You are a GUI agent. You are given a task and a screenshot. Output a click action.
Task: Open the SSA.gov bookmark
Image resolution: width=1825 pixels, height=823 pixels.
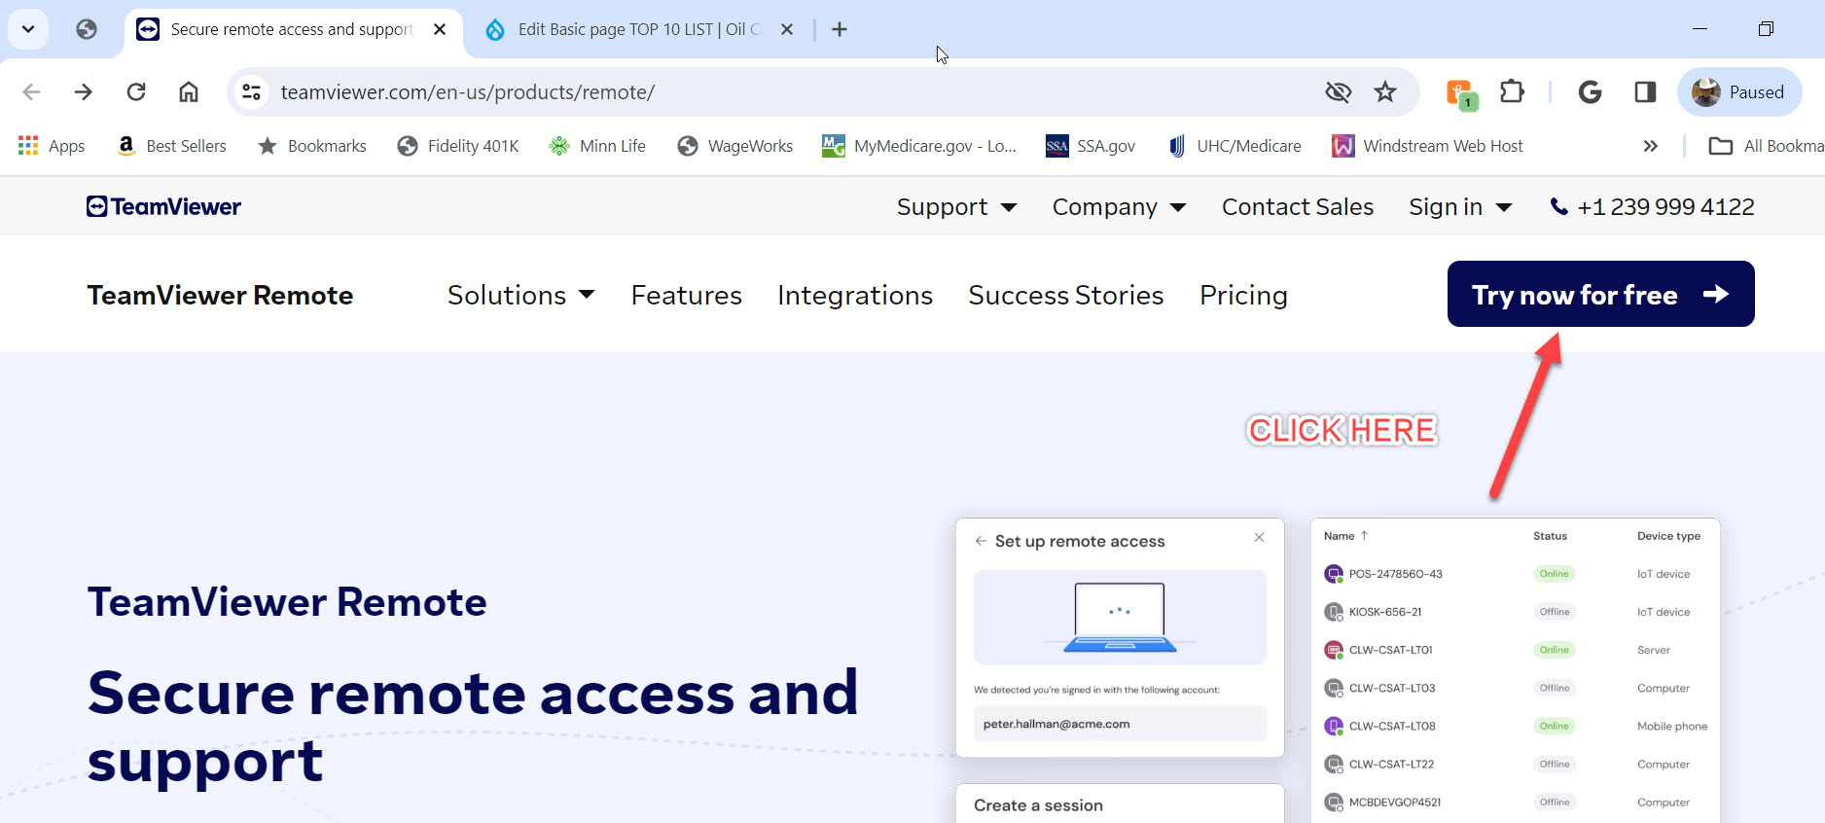pyautogui.click(x=1091, y=146)
